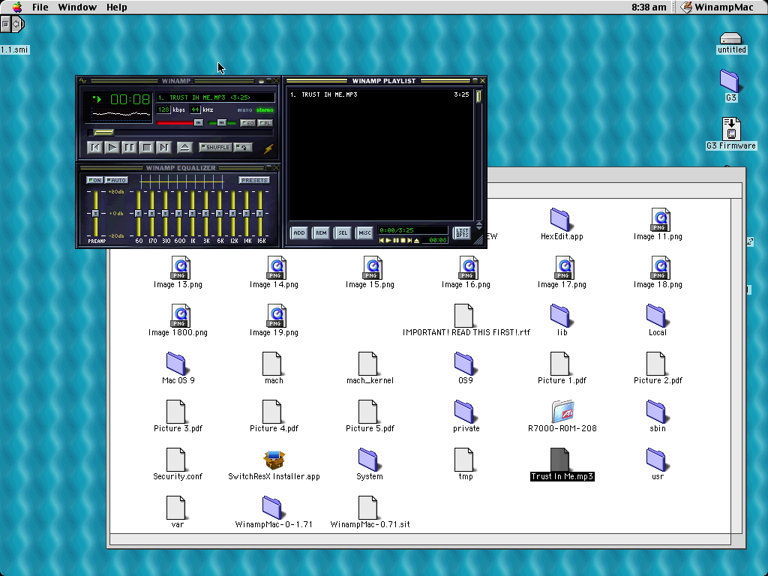Click the Winamp play button
This screenshot has width=768, height=576.
[x=112, y=147]
